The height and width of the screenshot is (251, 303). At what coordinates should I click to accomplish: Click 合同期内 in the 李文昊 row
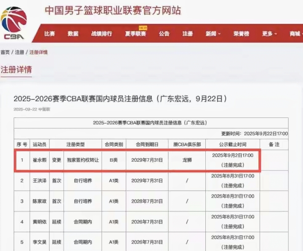coord(83,242)
